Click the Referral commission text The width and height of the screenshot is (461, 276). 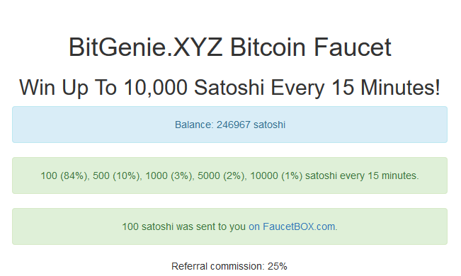[218, 266]
